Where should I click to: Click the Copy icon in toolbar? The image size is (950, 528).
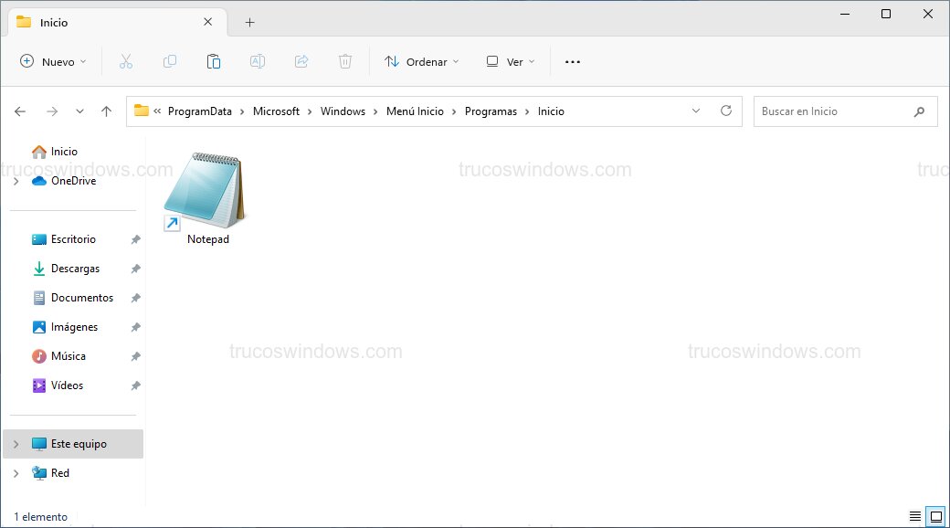170,61
